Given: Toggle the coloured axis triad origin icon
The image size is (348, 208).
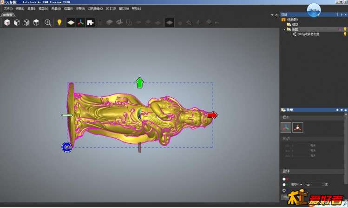Looking at the screenshot, I should [80, 23].
